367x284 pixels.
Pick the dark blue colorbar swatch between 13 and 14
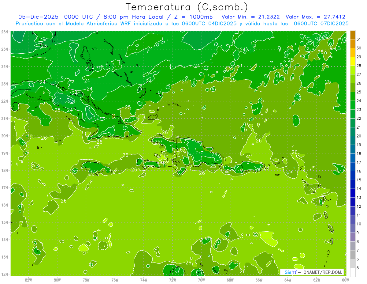point(353,193)
